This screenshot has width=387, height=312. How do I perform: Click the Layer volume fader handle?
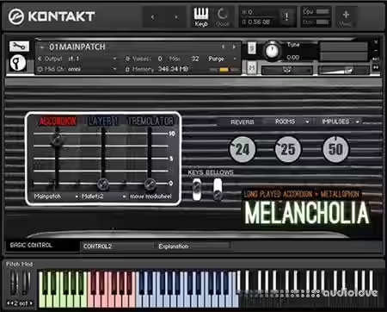pos(103,184)
